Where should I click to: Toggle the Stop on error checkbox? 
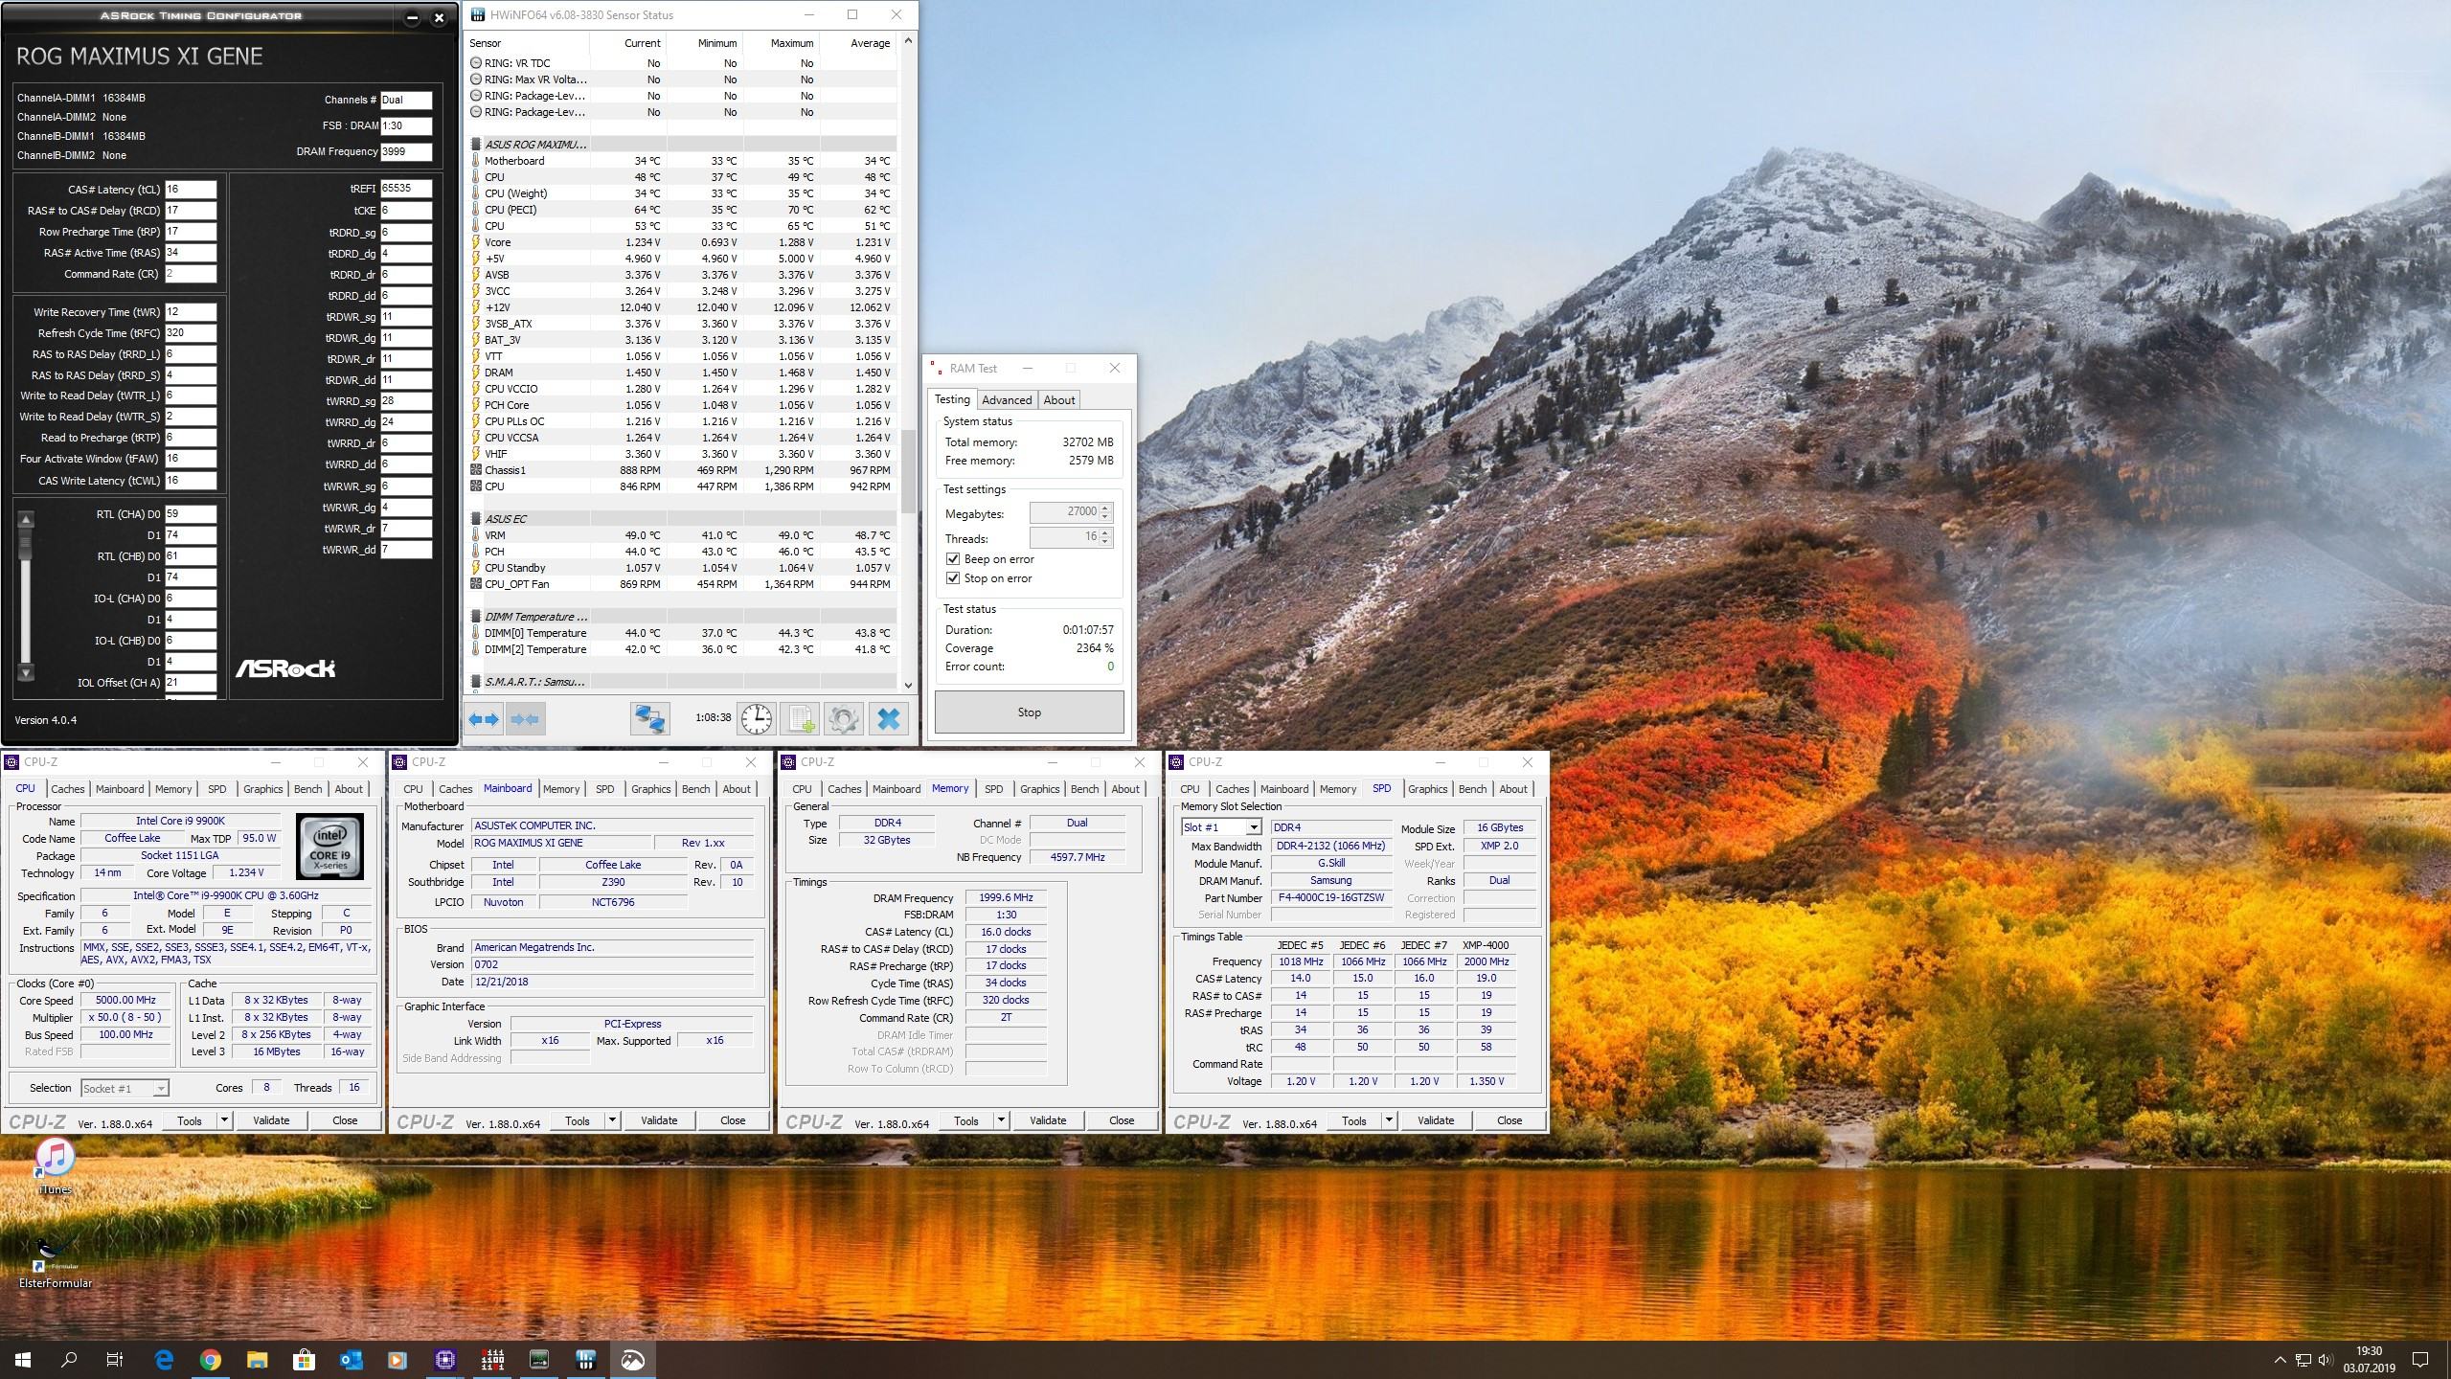click(952, 578)
